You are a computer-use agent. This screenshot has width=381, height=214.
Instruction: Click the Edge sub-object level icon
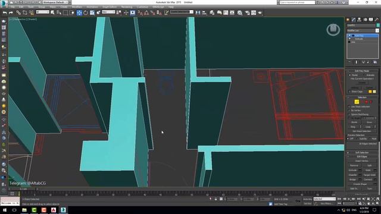(x=357, y=102)
